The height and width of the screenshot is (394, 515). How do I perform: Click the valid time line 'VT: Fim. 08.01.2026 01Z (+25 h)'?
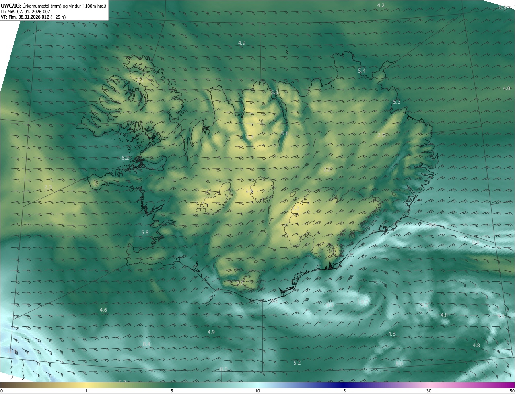click(33, 17)
